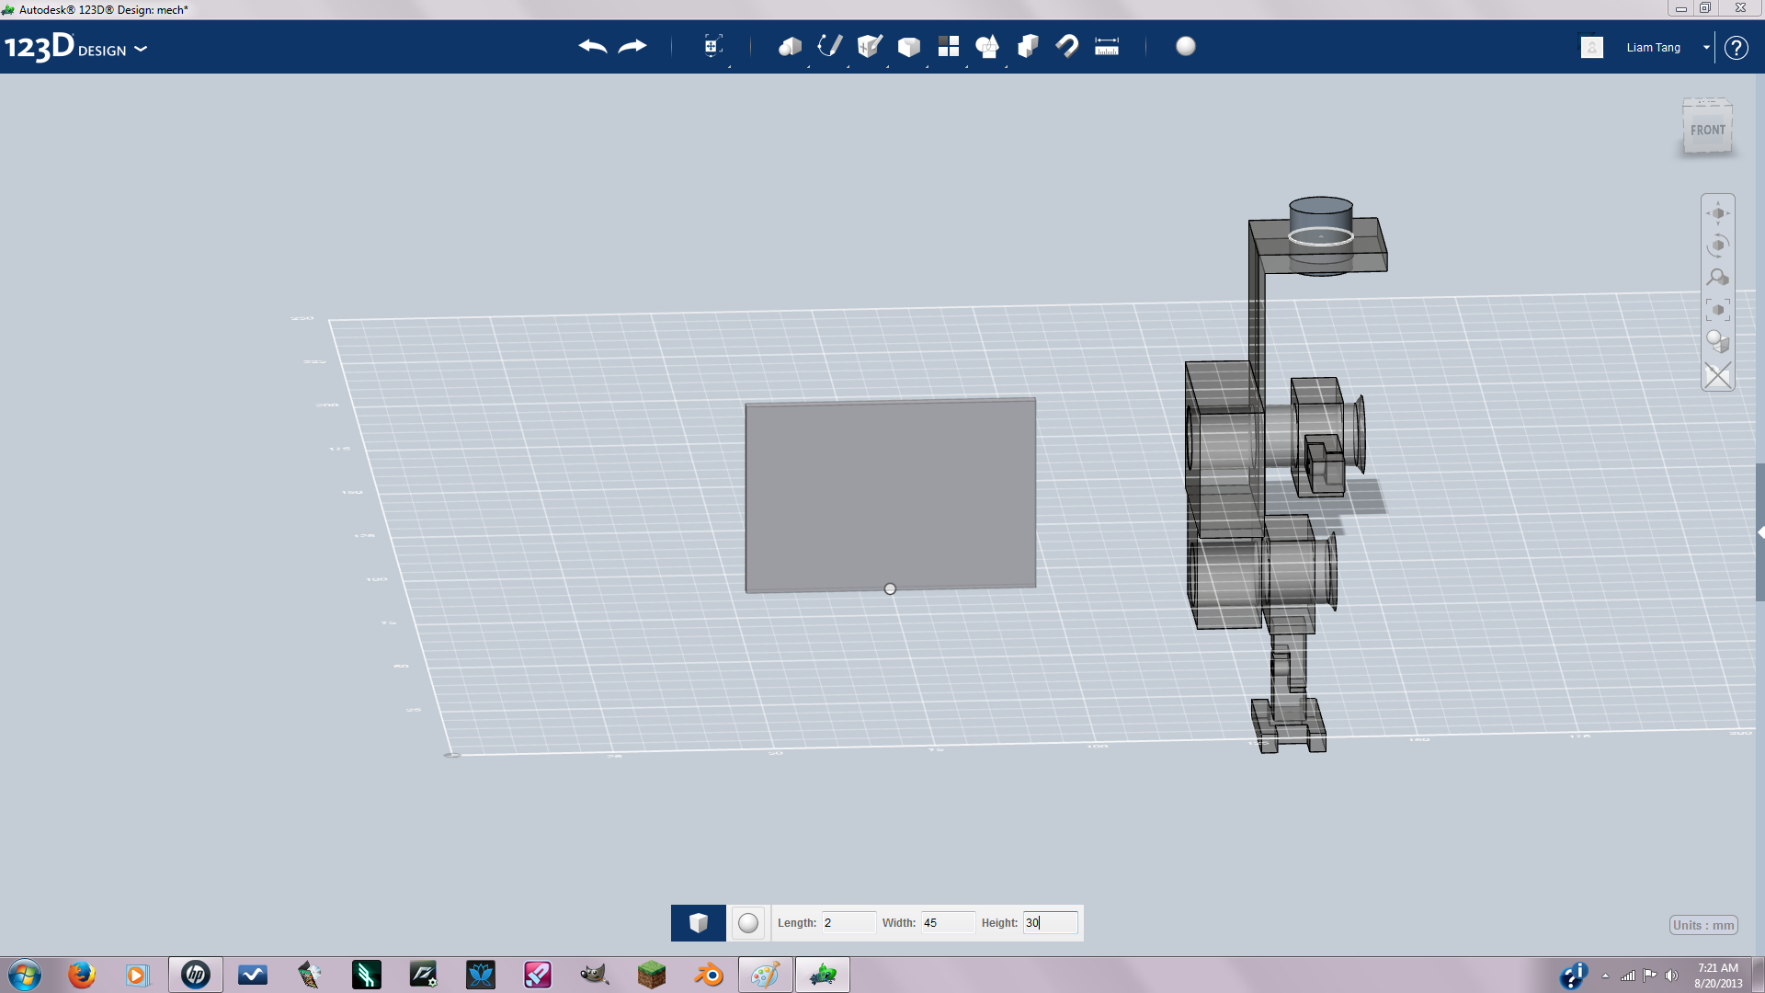
Task: Open the visual style cube tool
Action: [1718, 342]
